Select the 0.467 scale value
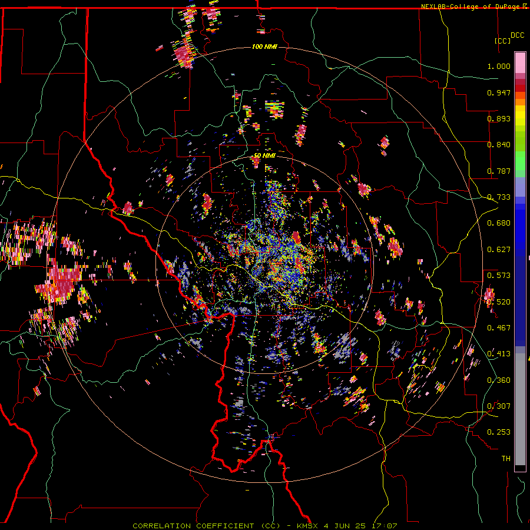 [x=499, y=328]
